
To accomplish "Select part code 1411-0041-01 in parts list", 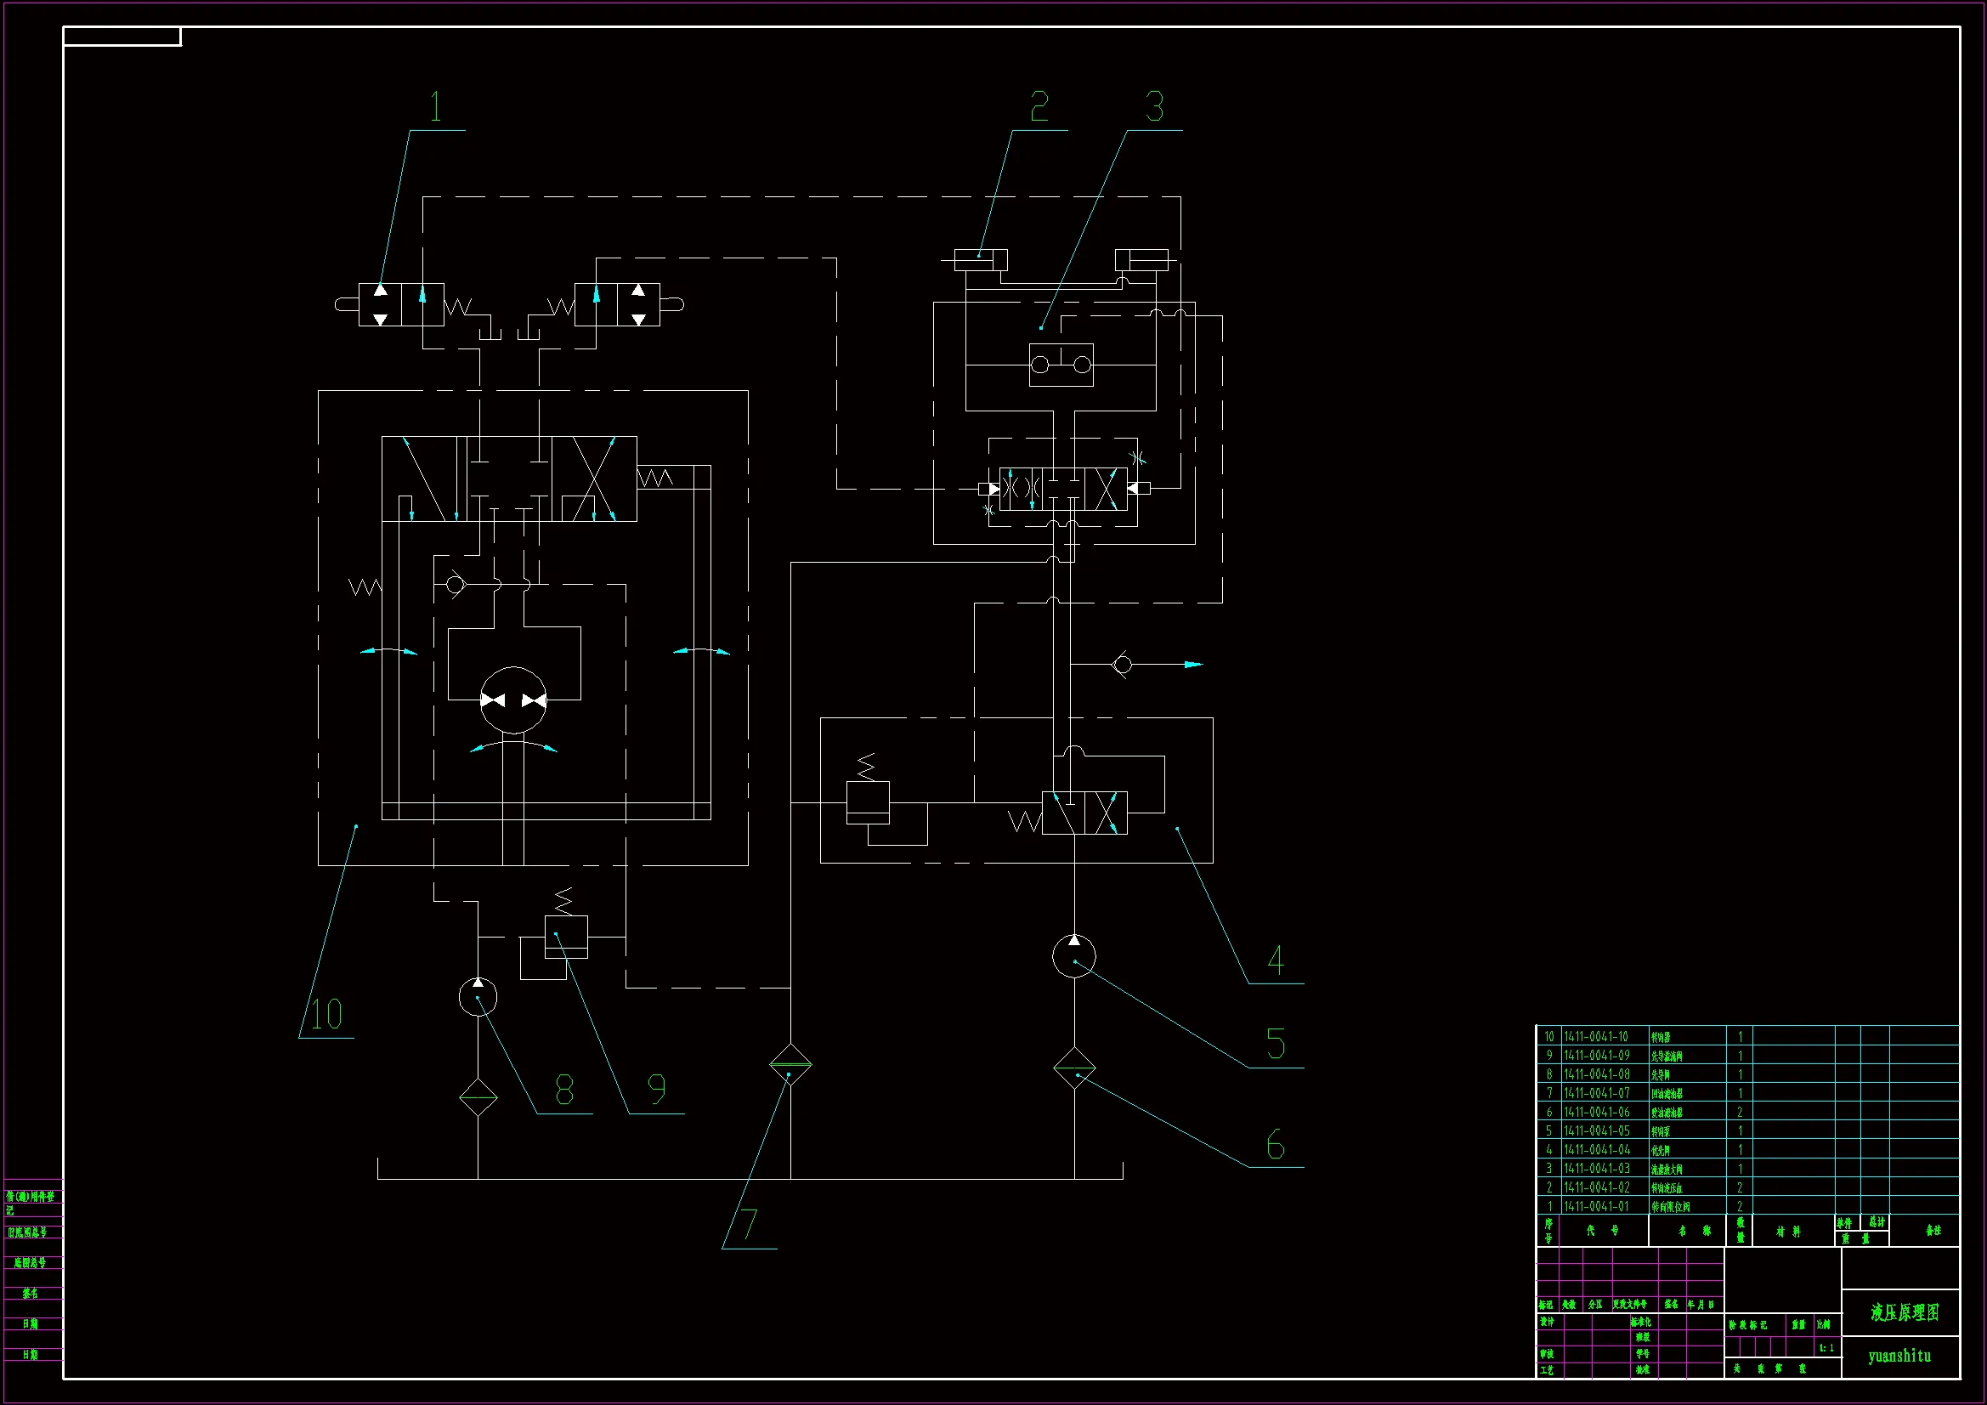I will pos(1596,1206).
